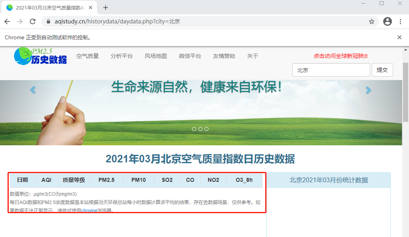Screen dimensions: 409x237
Task: Click the scrollbar up arrow
Action: (x=405, y=50)
